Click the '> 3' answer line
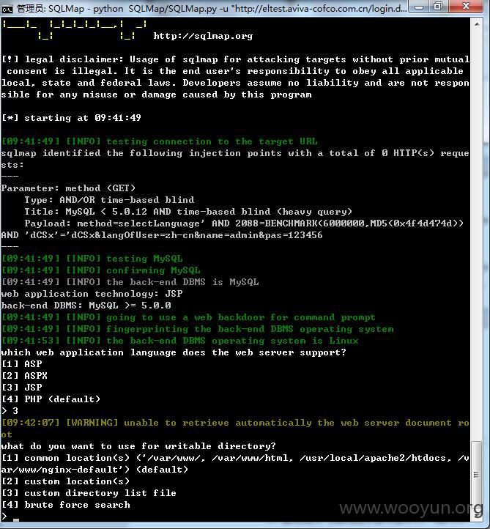 (x=10, y=411)
